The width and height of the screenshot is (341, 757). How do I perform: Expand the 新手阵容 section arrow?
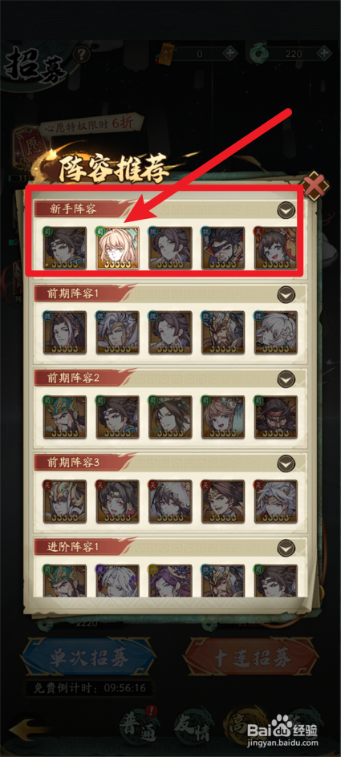(286, 210)
